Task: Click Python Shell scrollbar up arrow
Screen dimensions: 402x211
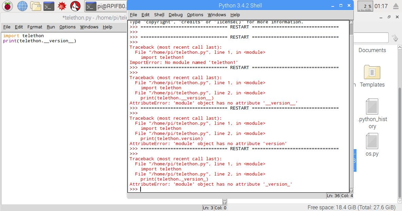Action: [351, 22]
